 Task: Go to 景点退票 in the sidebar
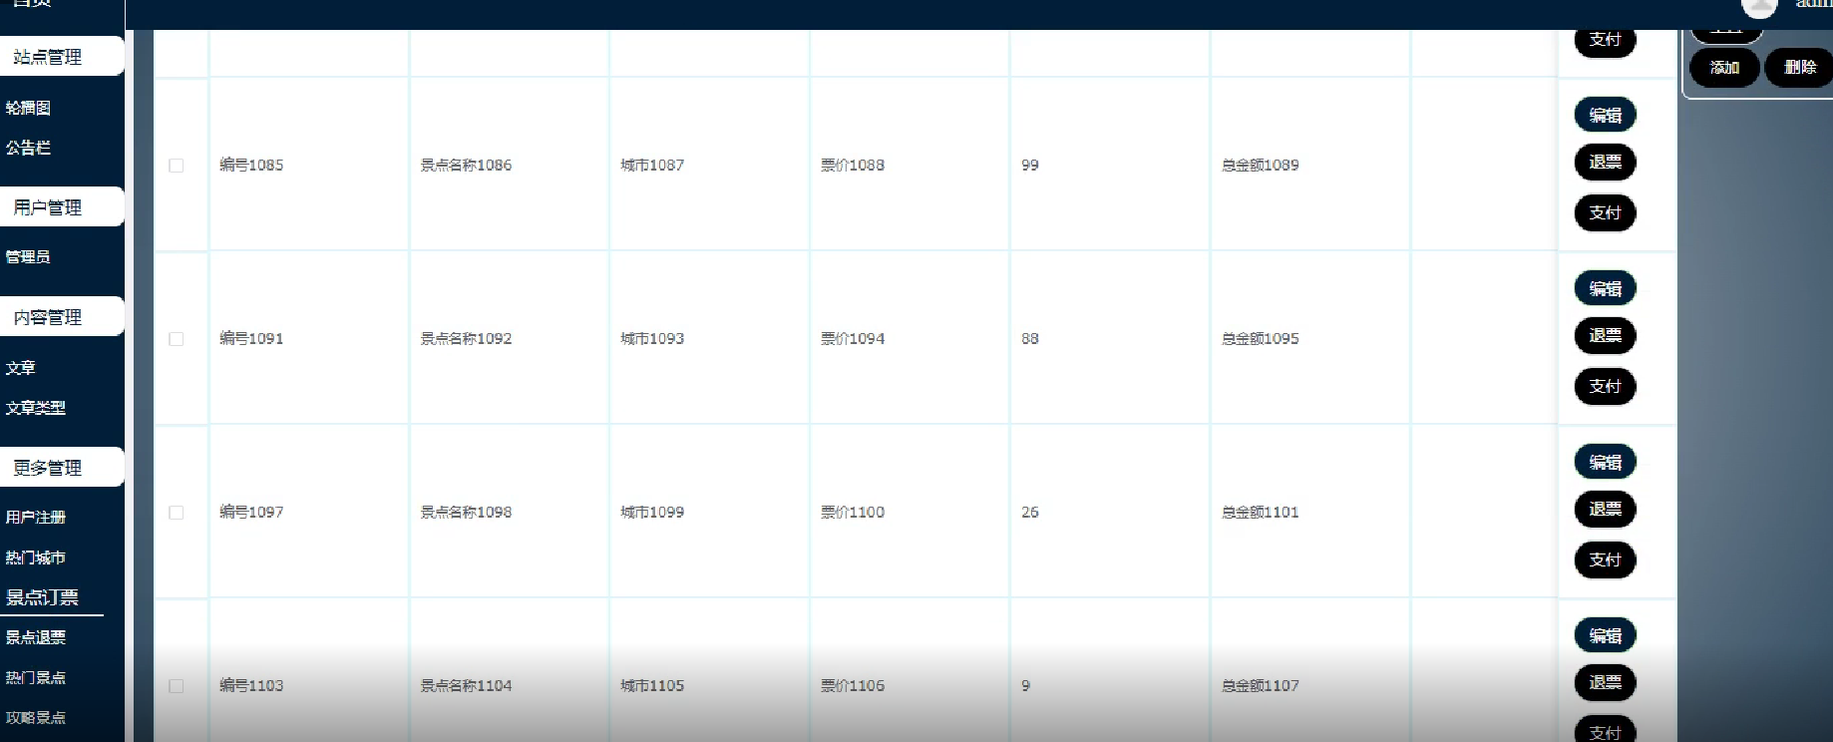(x=35, y=637)
